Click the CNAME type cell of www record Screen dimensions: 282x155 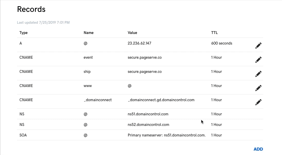26,86
